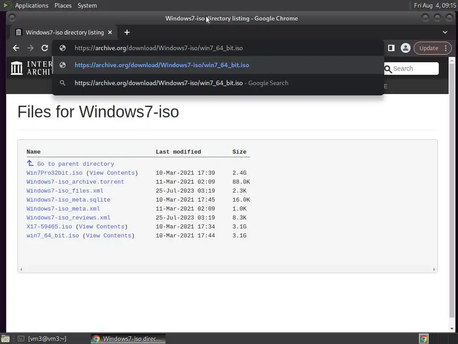Open a new tab with the plus icon
Viewport: 458px width, 344px height.
127,32
